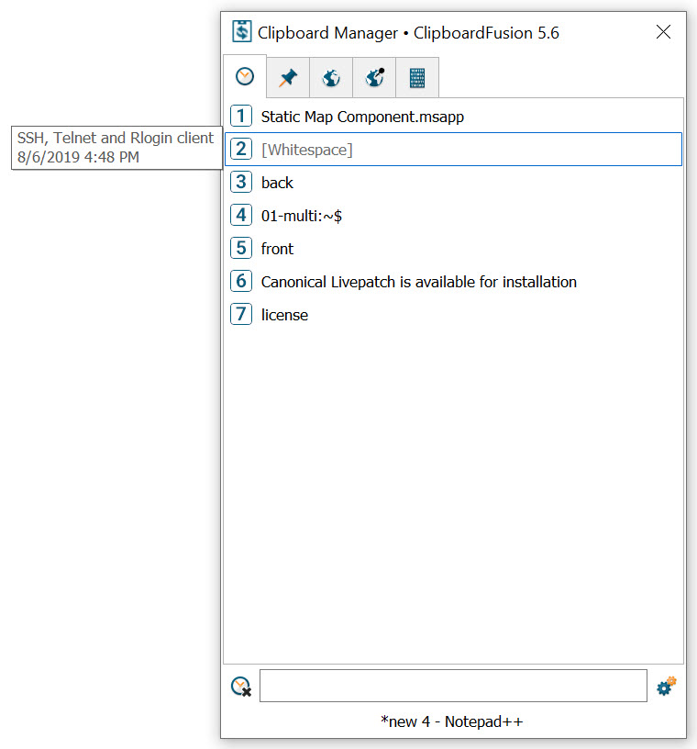This screenshot has height=749, width=697.
Task: Select the globe with pin tab
Action: [x=374, y=79]
